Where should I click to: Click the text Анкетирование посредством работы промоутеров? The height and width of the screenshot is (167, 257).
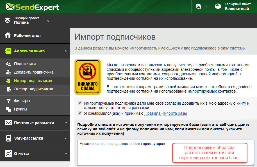[122, 144]
